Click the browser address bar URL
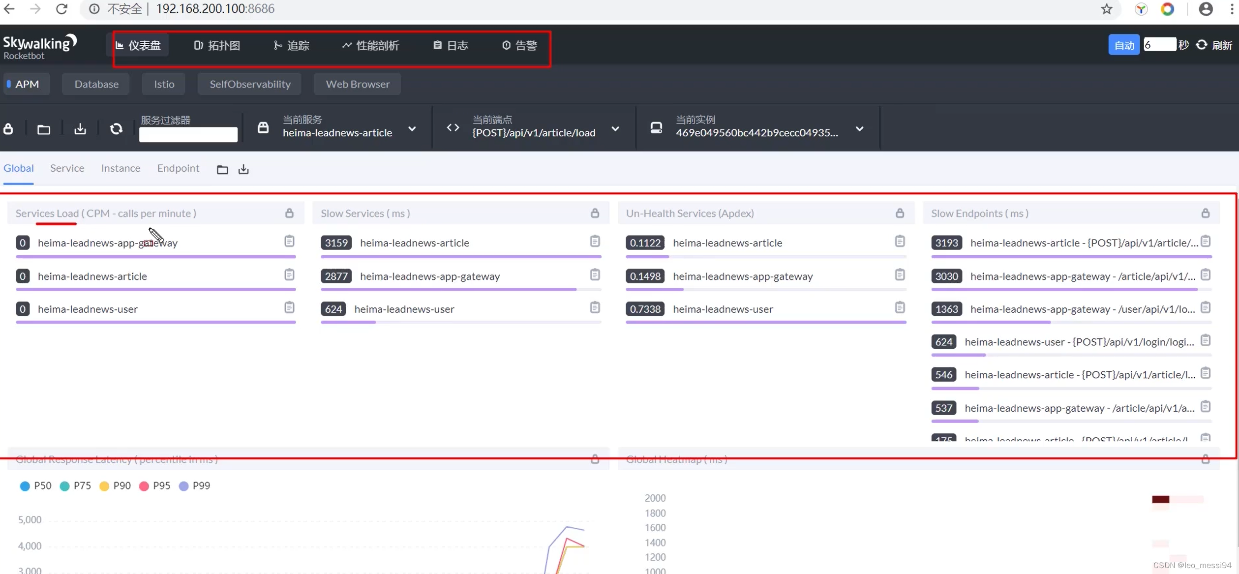This screenshot has height=574, width=1239. 215,9
